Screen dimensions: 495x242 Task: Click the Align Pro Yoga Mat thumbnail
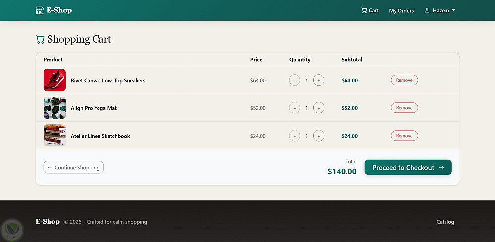tap(54, 108)
